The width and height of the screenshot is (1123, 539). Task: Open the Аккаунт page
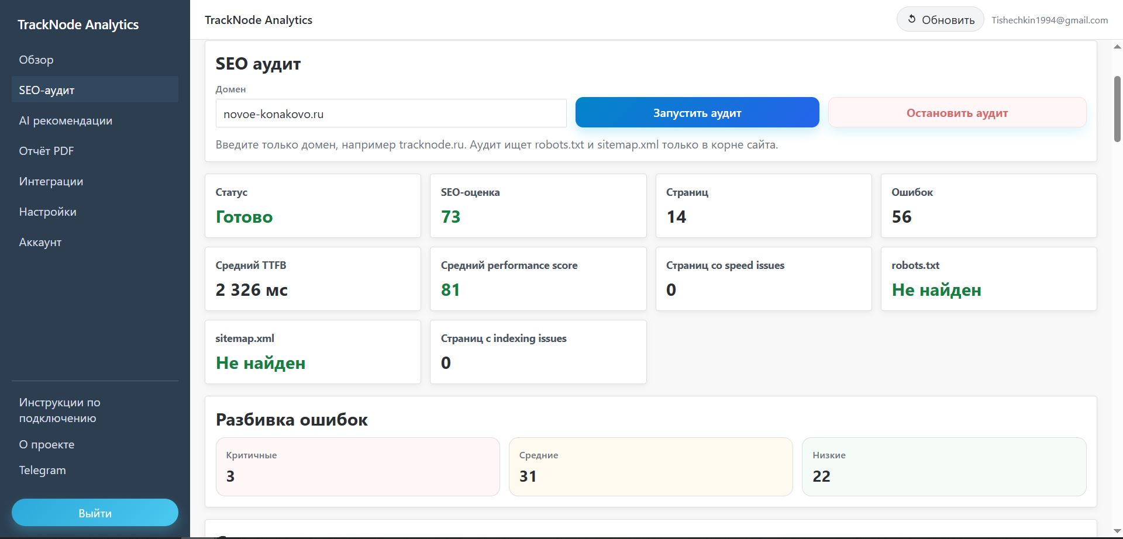(40, 242)
